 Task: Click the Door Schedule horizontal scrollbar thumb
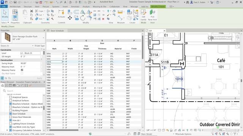tap(64, 130)
